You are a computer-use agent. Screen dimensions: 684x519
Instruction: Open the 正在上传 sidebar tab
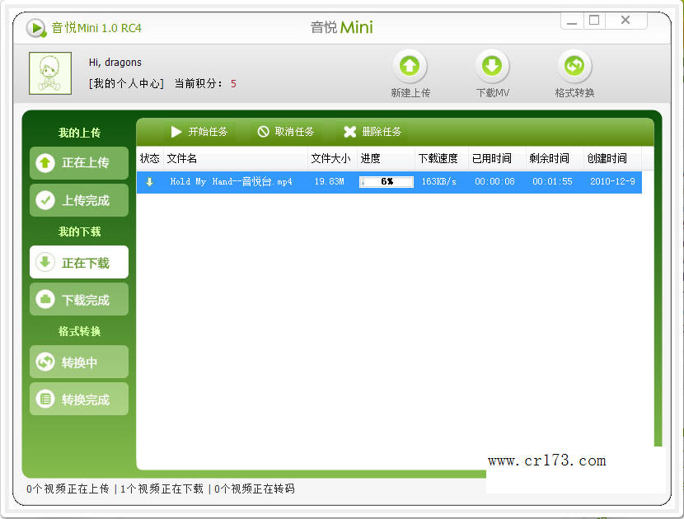(79, 163)
